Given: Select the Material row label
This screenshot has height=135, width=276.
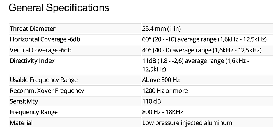Looking at the screenshot, I should point(21,123).
